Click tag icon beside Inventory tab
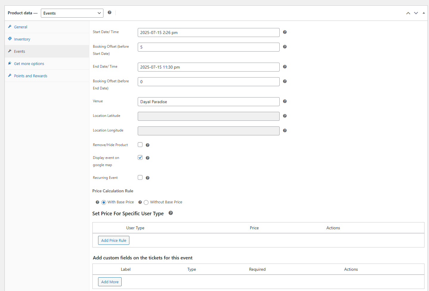This screenshot has height=291, width=429. 10,39
